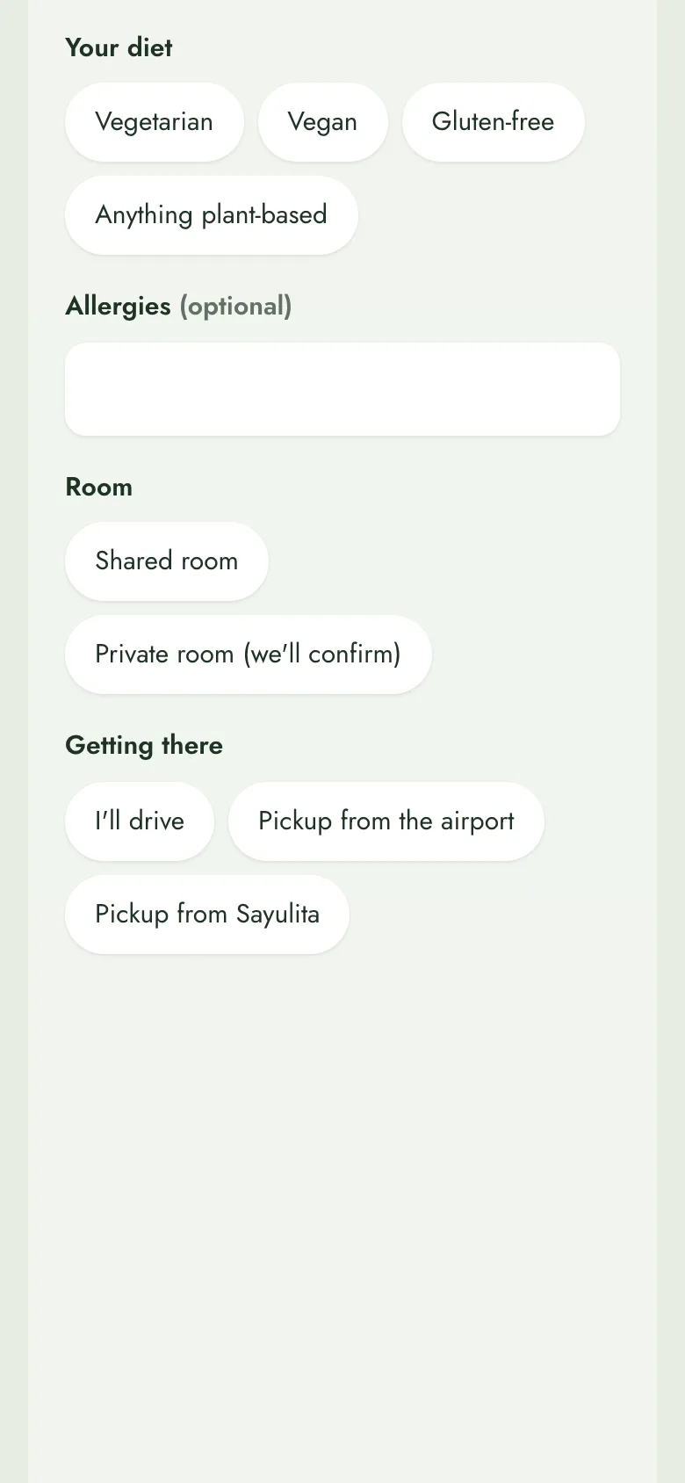Screen dimensions: 685x1483
Task: Click the Getting there heading
Action: [144, 745]
